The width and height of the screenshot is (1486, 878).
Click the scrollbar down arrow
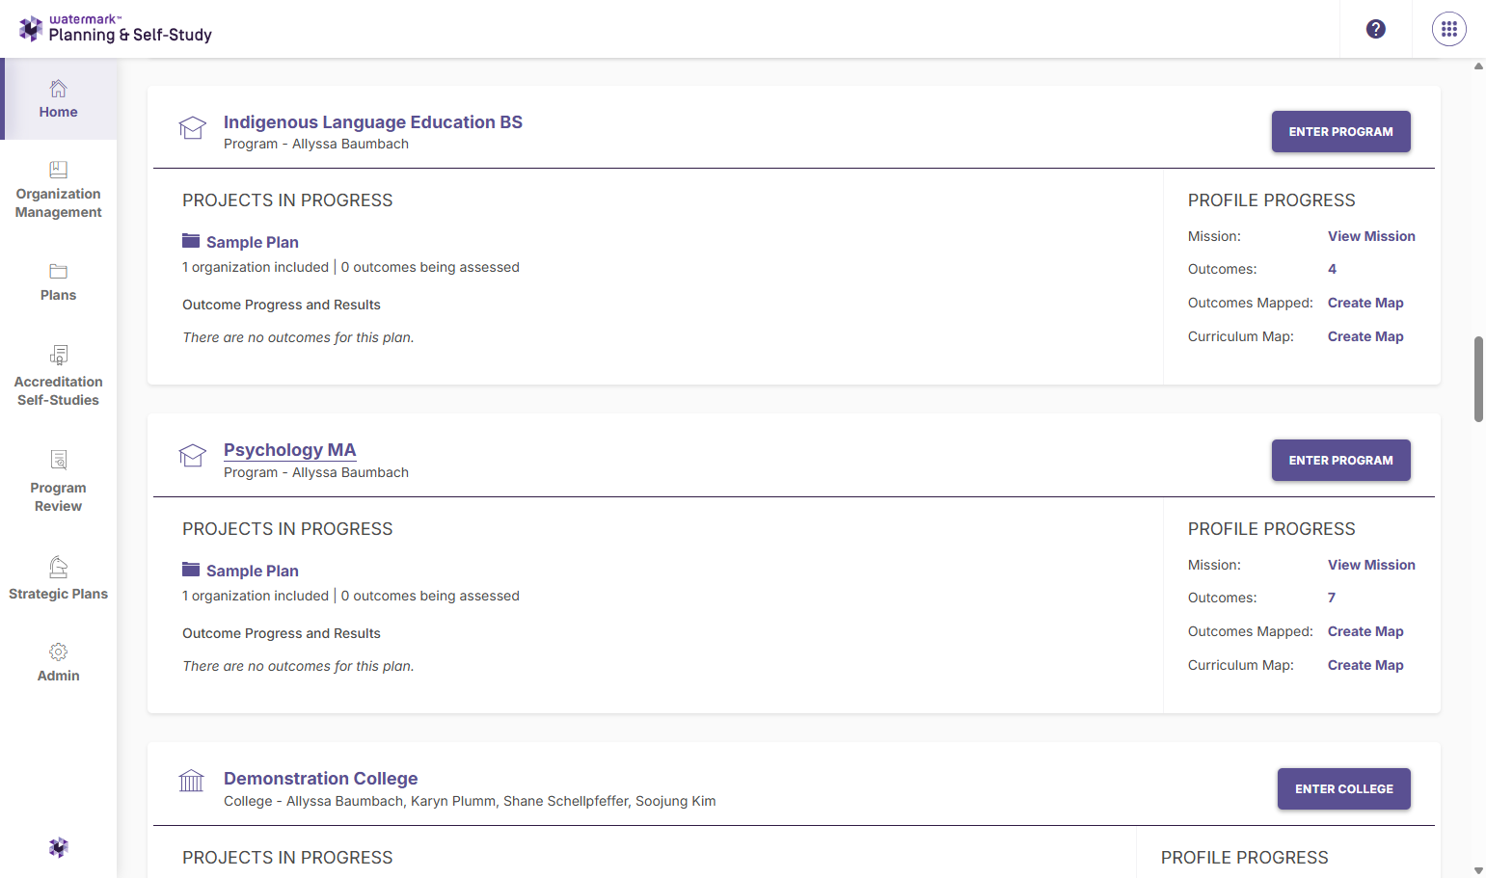point(1478,870)
